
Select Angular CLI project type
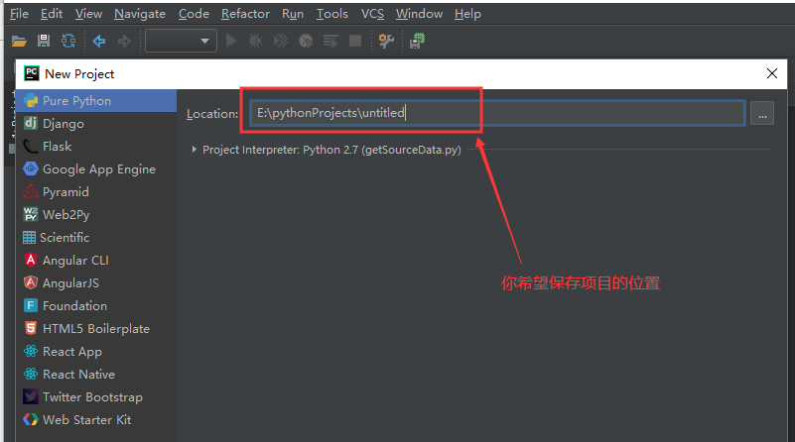(96, 261)
